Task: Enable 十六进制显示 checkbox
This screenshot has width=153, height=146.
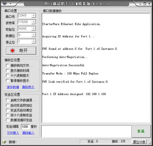Action: [7, 75]
